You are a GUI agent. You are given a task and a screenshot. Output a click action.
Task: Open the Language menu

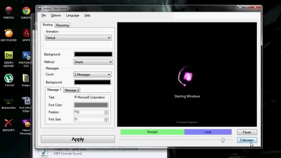(72, 15)
